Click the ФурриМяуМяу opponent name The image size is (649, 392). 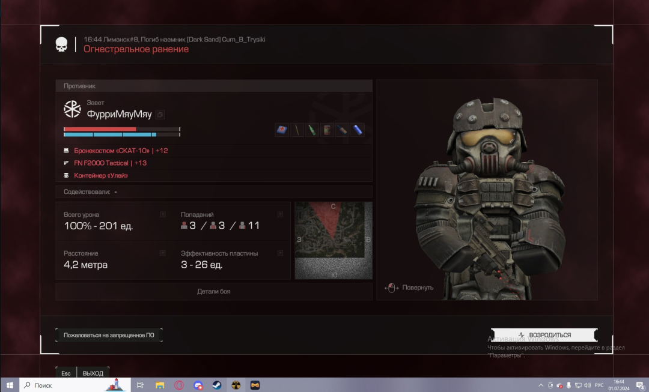(x=119, y=114)
